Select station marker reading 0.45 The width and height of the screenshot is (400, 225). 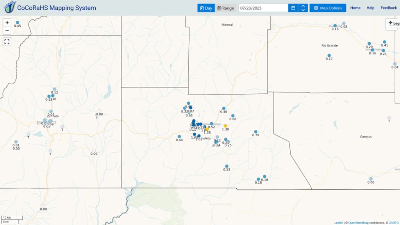17,23
